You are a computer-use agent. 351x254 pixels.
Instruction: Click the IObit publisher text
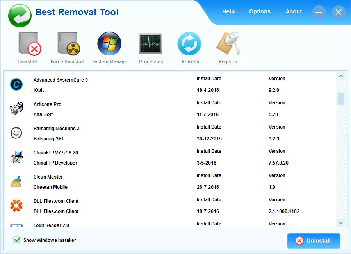tap(39, 90)
